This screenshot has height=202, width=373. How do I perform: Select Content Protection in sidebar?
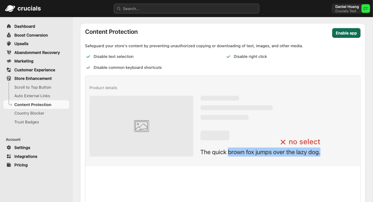[x=36, y=105]
